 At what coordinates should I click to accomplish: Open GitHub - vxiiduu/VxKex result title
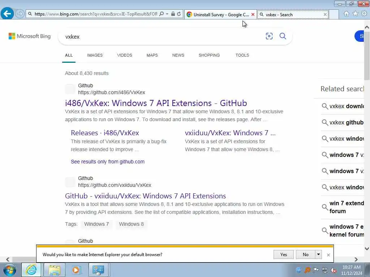click(145, 196)
